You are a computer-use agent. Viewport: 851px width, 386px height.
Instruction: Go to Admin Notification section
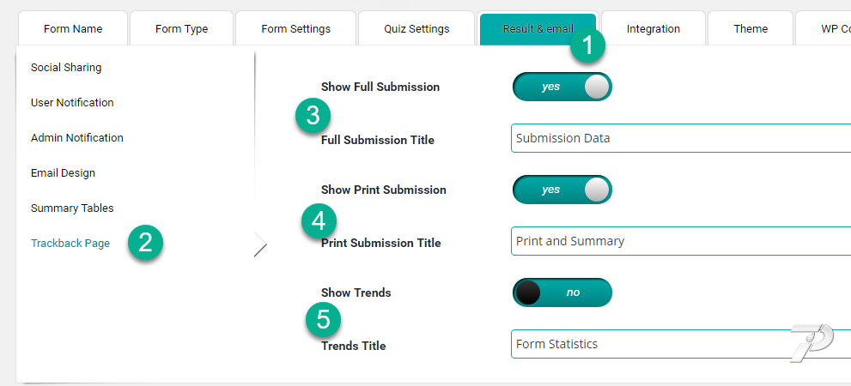[77, 138]
